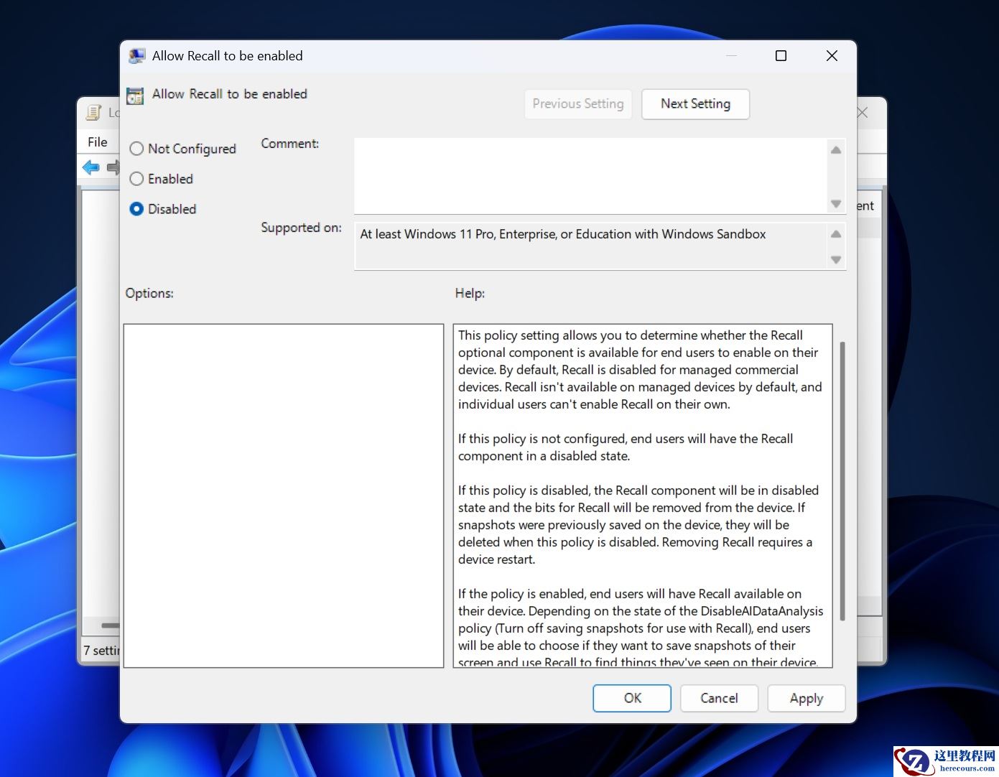Click "Next Setting" button
The width and height of the screenshot is (999, 777).
click(x=694, y=104)
